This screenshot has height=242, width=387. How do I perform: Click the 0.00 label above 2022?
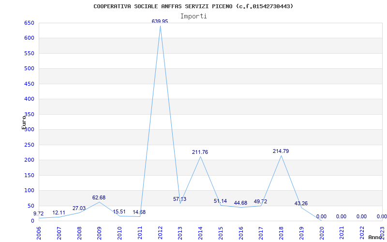coord(361,216)
